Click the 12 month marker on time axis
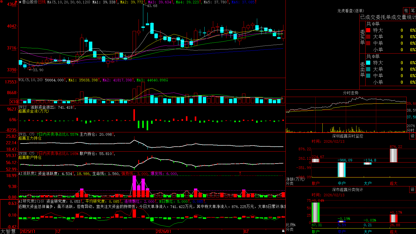The height and width of the screenshot is (234, 416). pos(58,231)
